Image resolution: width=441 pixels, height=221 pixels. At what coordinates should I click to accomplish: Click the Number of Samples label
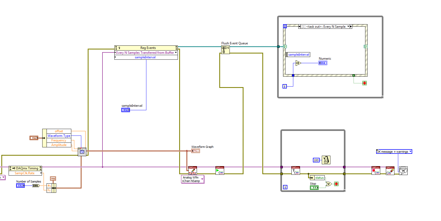click(x=29, y=181)
